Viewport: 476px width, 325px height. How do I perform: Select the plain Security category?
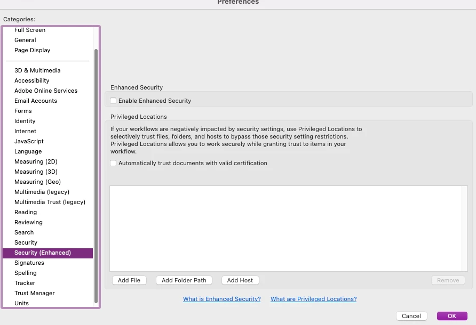click(47, 242)
